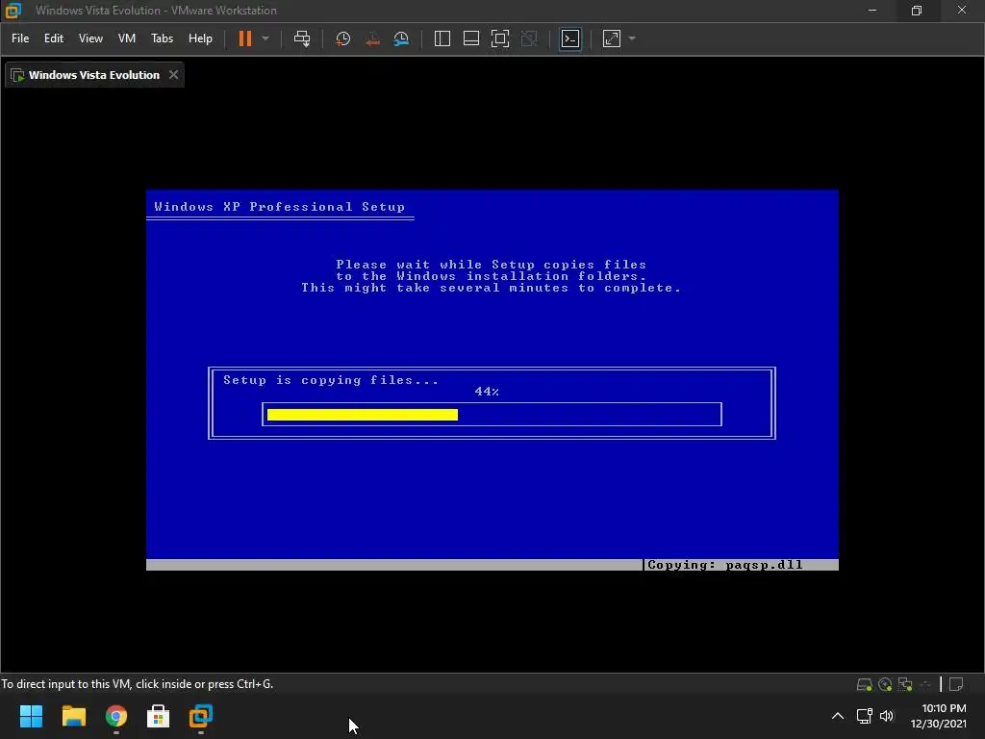The height and width of the screenshot is (739, 985).
Task: Click the VMware Workstation taskbar icon
Action: (x=201, y=716)
